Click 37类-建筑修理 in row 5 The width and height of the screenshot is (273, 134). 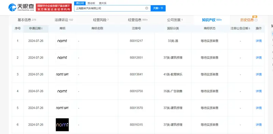point(173,108)
